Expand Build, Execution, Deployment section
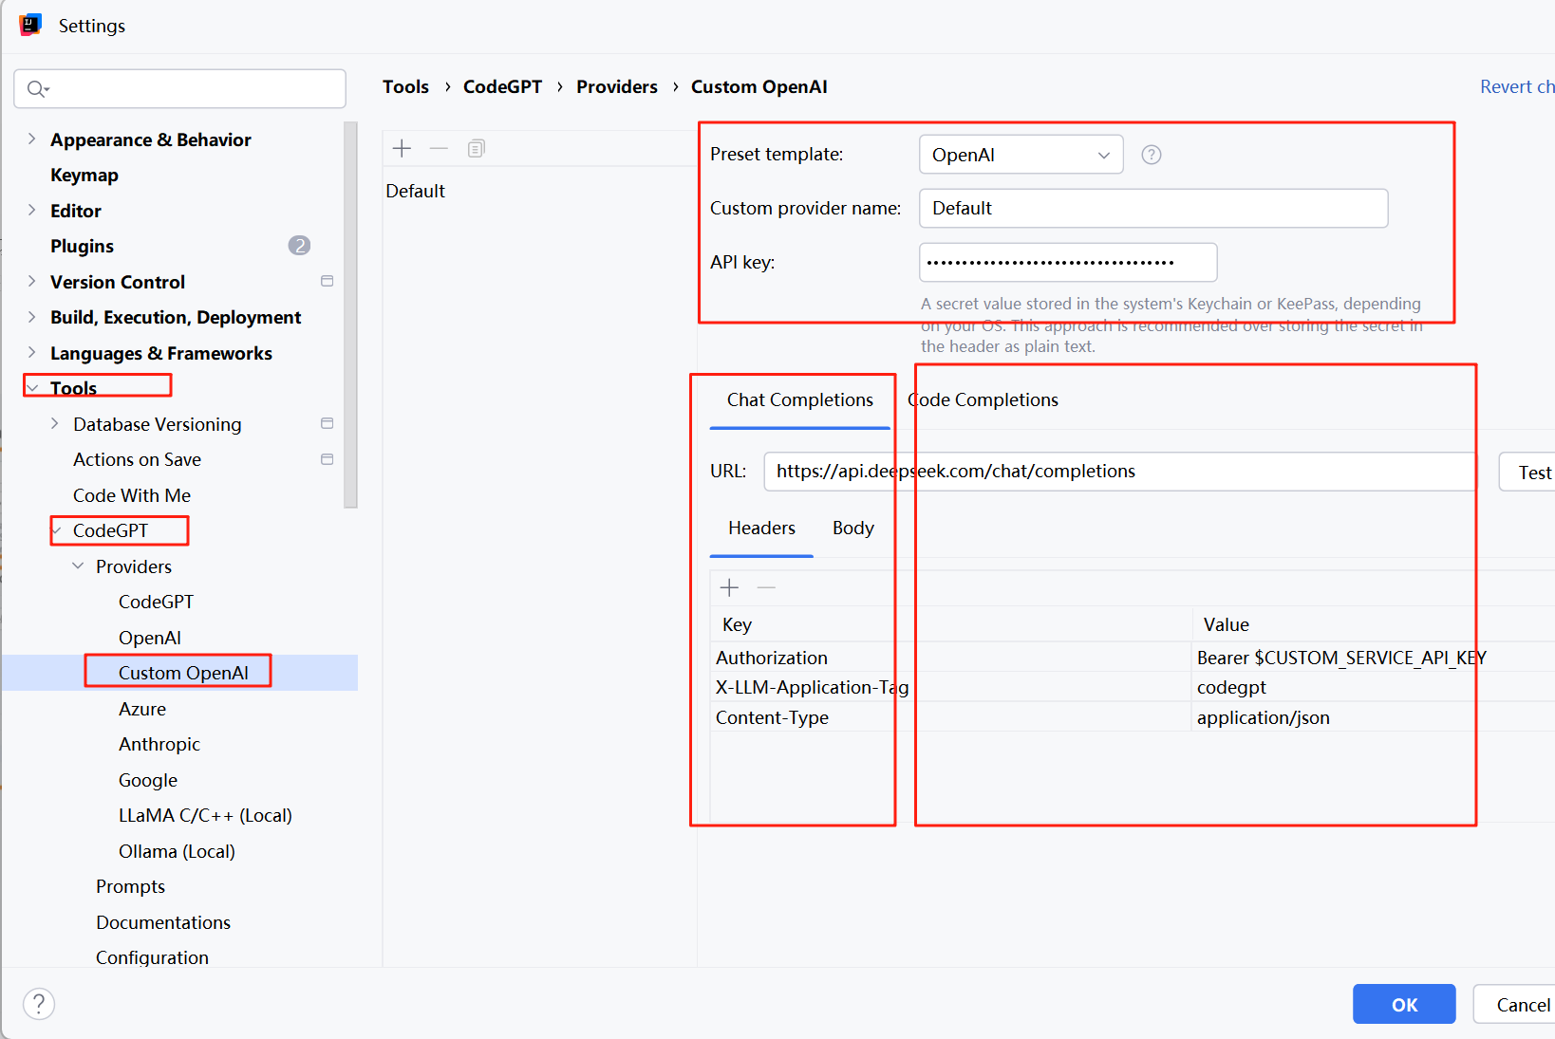 [32, 317]
